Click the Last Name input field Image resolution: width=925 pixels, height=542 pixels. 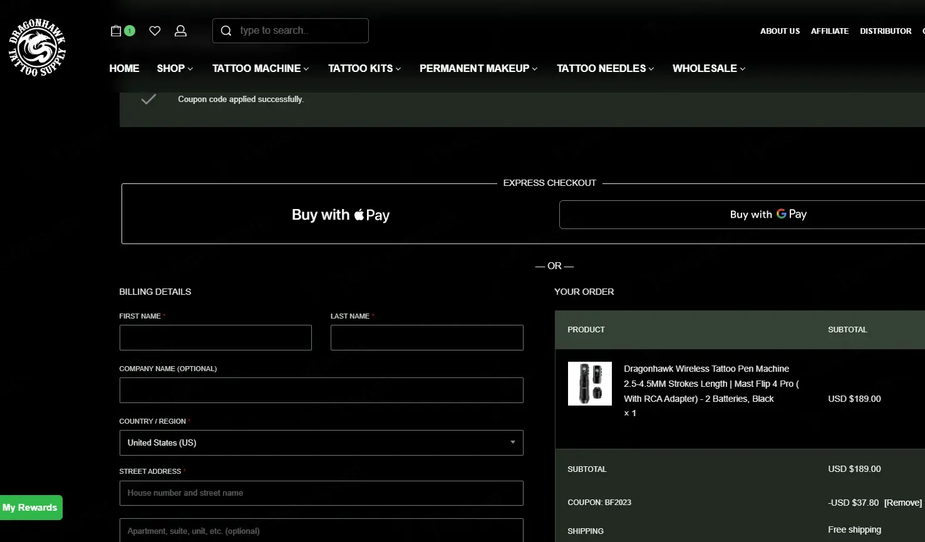(427, 337)
